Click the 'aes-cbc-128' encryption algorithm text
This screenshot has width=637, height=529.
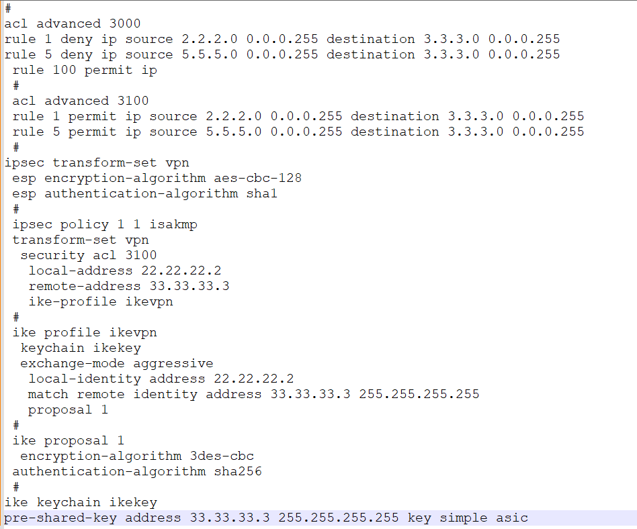click(257, 178)
